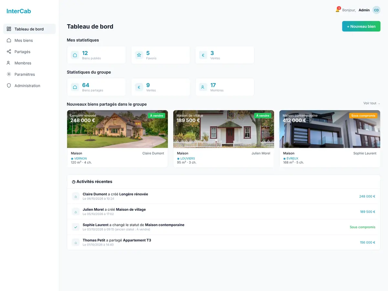This screenshot has width=388, height=291.
Task: Click the house icon in Julien Morel activity row
Action: [76, 212]
